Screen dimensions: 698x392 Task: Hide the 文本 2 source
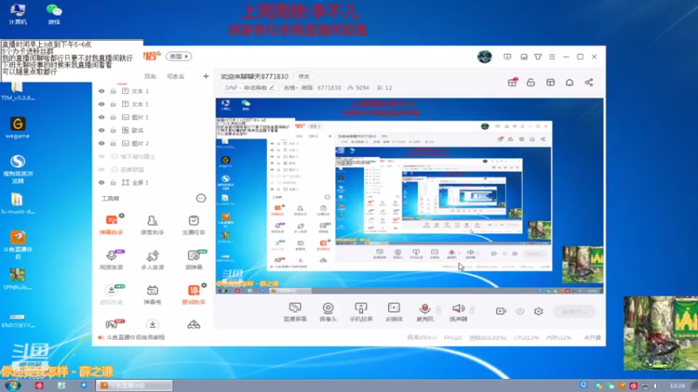click(101, 91)
